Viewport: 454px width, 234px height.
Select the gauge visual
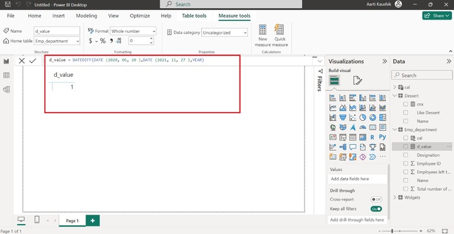pos(363,128)
